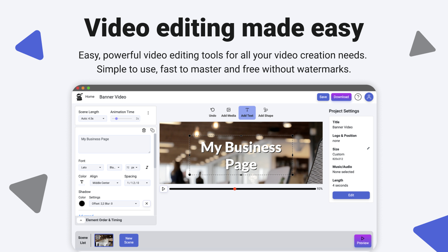Click the New Scene button
The image size is (448, 252).
pos(129,240)
